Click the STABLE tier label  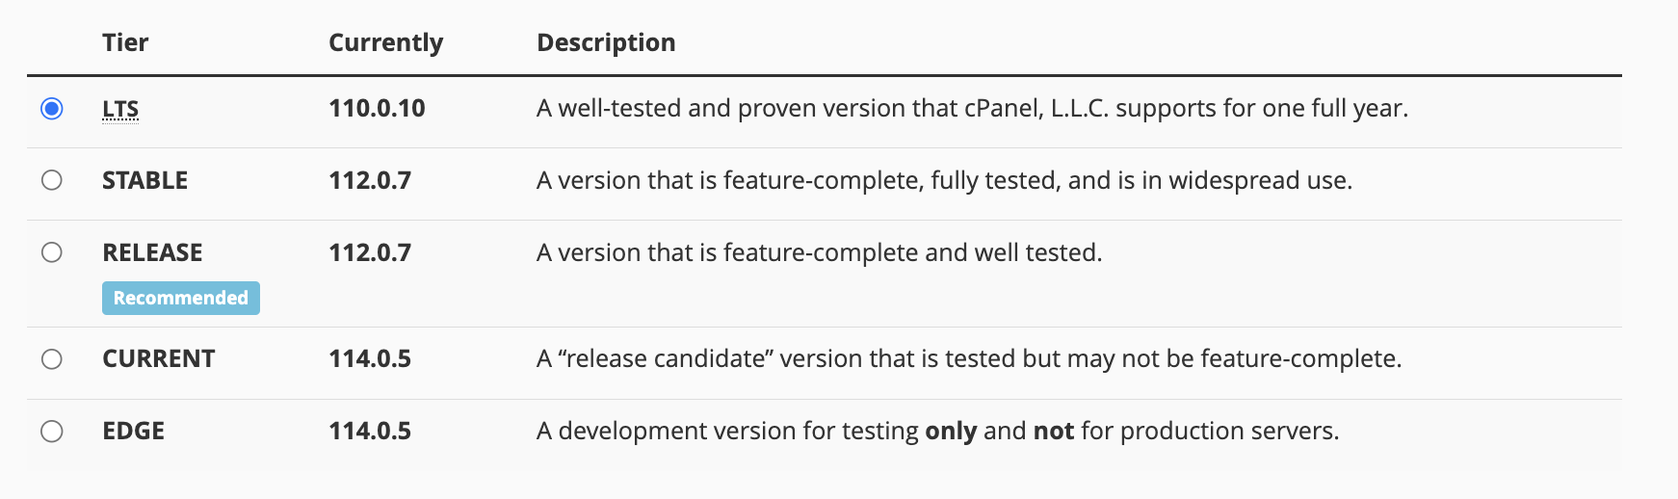click(144, 180)
